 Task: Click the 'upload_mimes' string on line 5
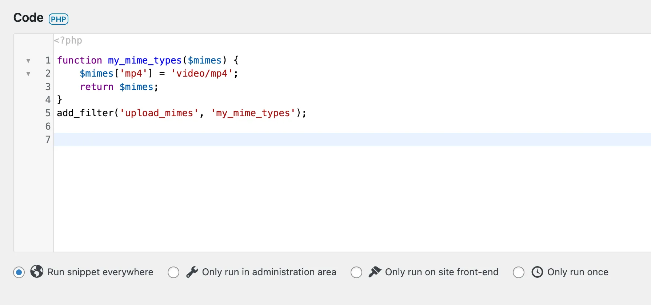[159, 113]
